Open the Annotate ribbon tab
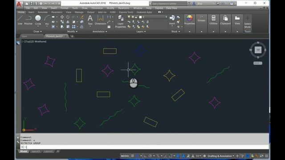Viewport: 285px width, 160px height. click(43, 12)
